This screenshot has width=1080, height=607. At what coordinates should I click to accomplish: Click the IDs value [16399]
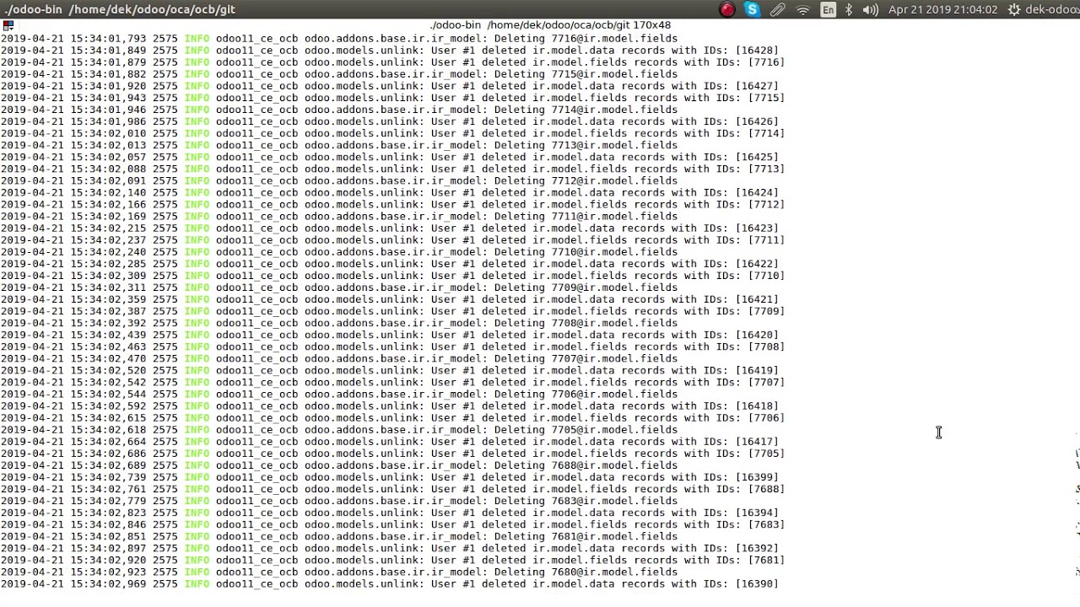pyautogui.click(x=757, y=477)
